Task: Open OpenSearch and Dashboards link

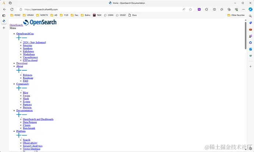Action: (38, 119)
